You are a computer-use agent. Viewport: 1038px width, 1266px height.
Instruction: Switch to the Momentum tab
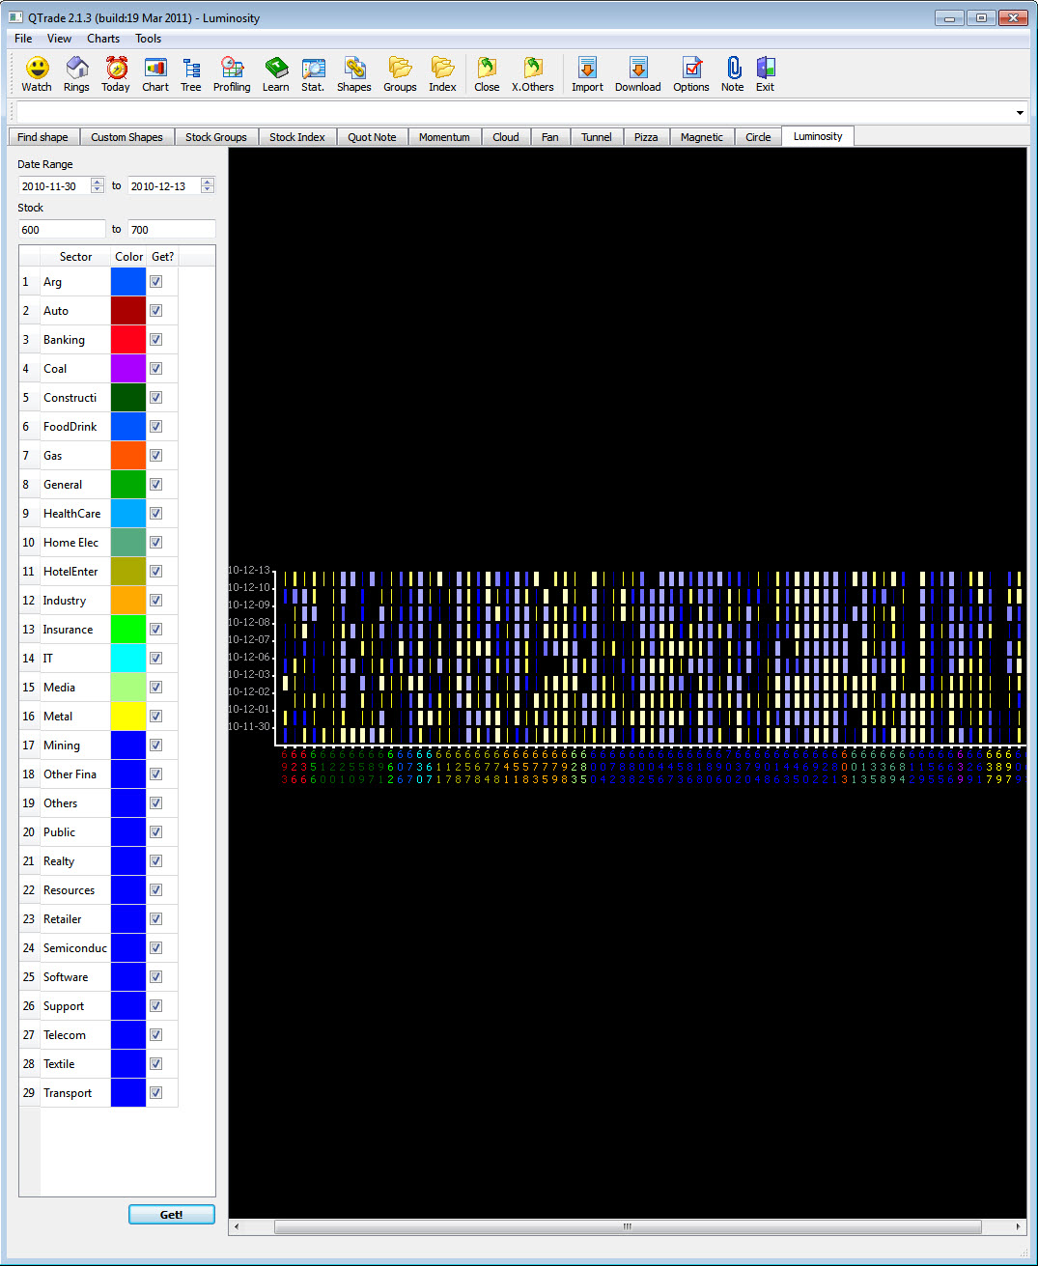[444, 136]
